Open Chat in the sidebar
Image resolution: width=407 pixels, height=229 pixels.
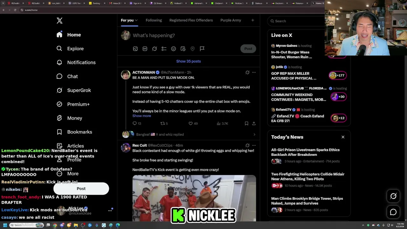click(x=67, y=76)
